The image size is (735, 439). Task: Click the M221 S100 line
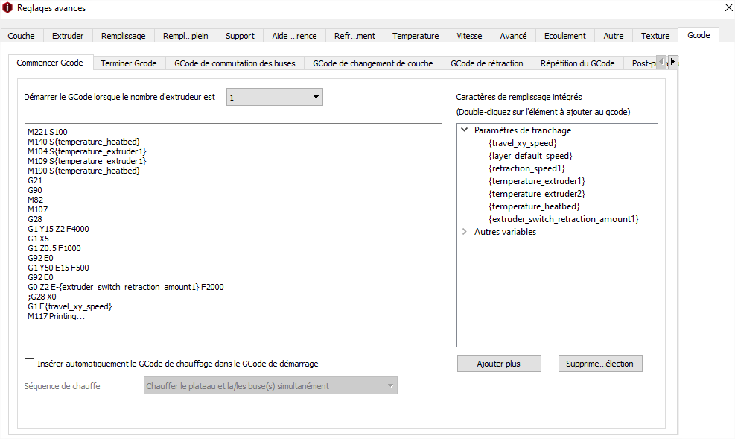(x=48, y=132)
